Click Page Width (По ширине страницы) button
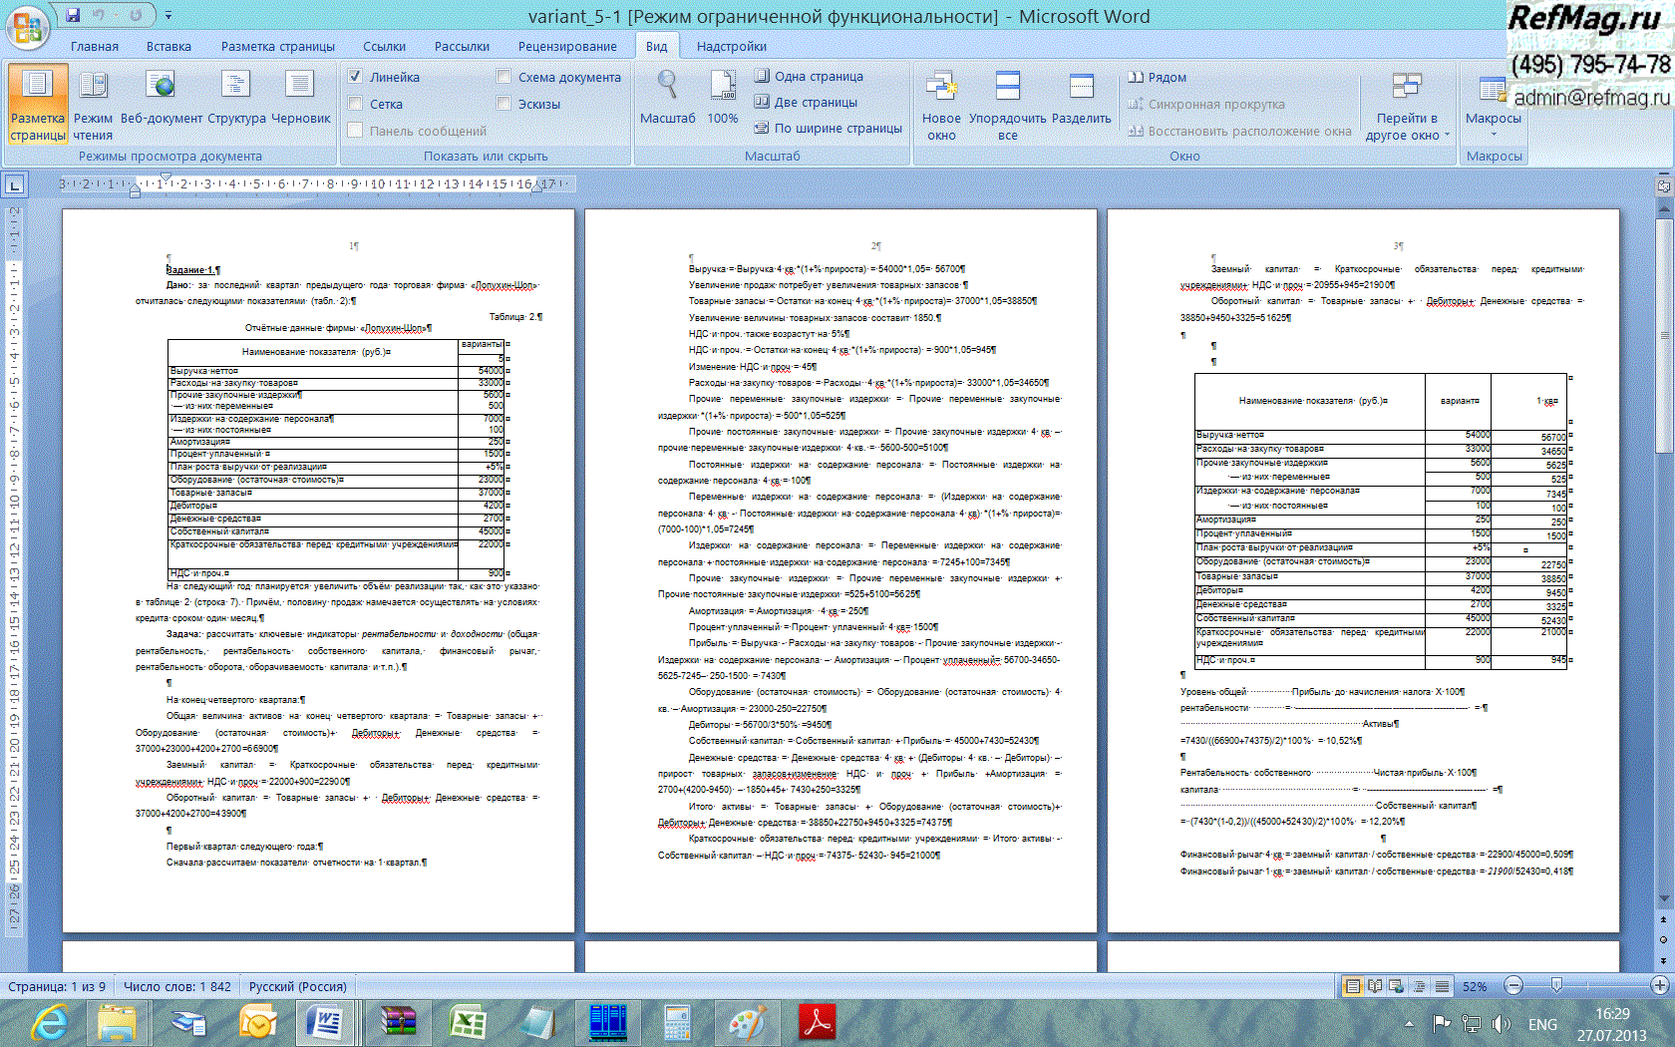The width and height of the screenshot is (1675, 1047). [x=828, y=128]
